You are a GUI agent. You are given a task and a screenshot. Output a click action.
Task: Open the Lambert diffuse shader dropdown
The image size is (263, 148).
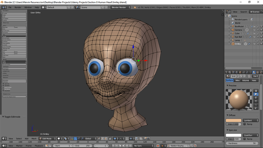[x=251, y=120]
